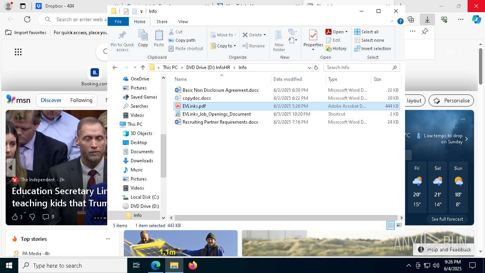Select Basic Non Disclosure Agreement.docx
Screen dimensions: 485x273
[x=286, y=90]
